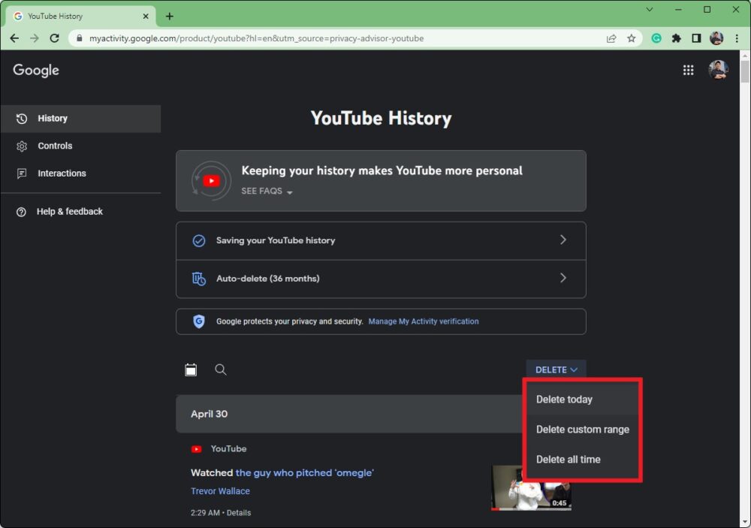Bookmark this page with the star icon
The image size is (751, 528).
coord(632,38)
